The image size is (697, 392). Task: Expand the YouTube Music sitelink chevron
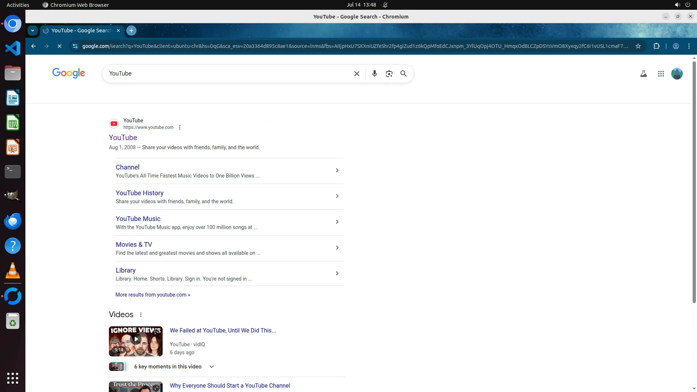tap(337, 222)
